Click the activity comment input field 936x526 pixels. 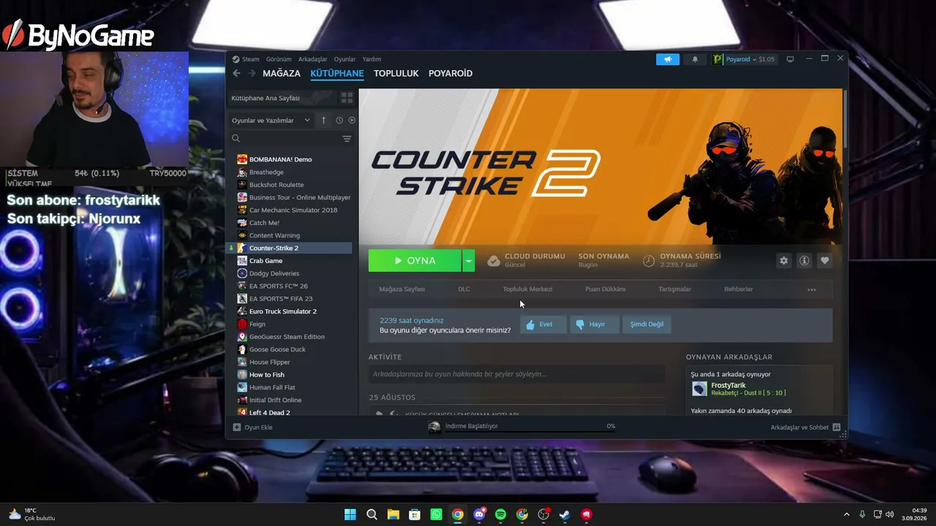click(516, 374)
